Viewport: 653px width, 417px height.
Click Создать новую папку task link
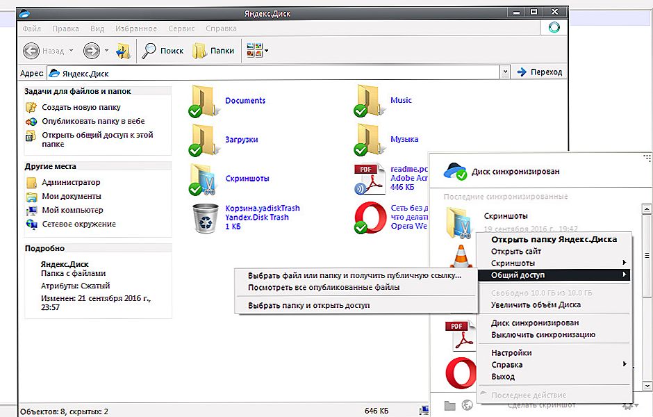tap(81, 108)
